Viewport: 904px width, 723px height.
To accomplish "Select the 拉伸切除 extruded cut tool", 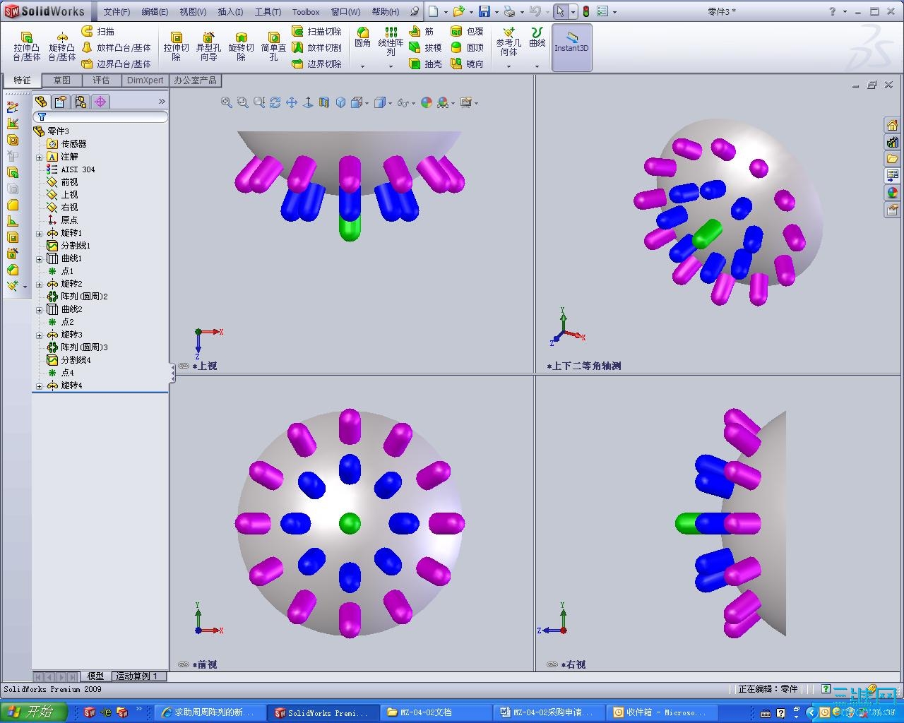I will (x=176, y=47).
